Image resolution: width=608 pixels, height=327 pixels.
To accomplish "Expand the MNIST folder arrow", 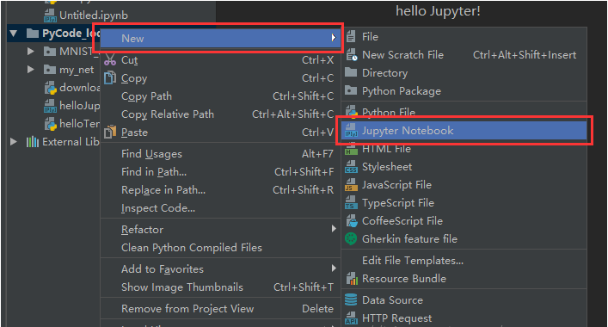I will [31, 52].
